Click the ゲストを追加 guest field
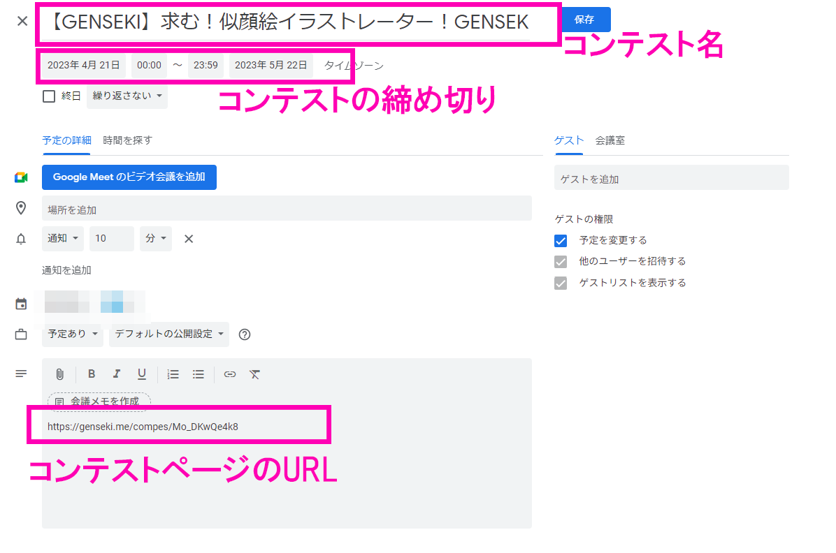 coord(672,177)
